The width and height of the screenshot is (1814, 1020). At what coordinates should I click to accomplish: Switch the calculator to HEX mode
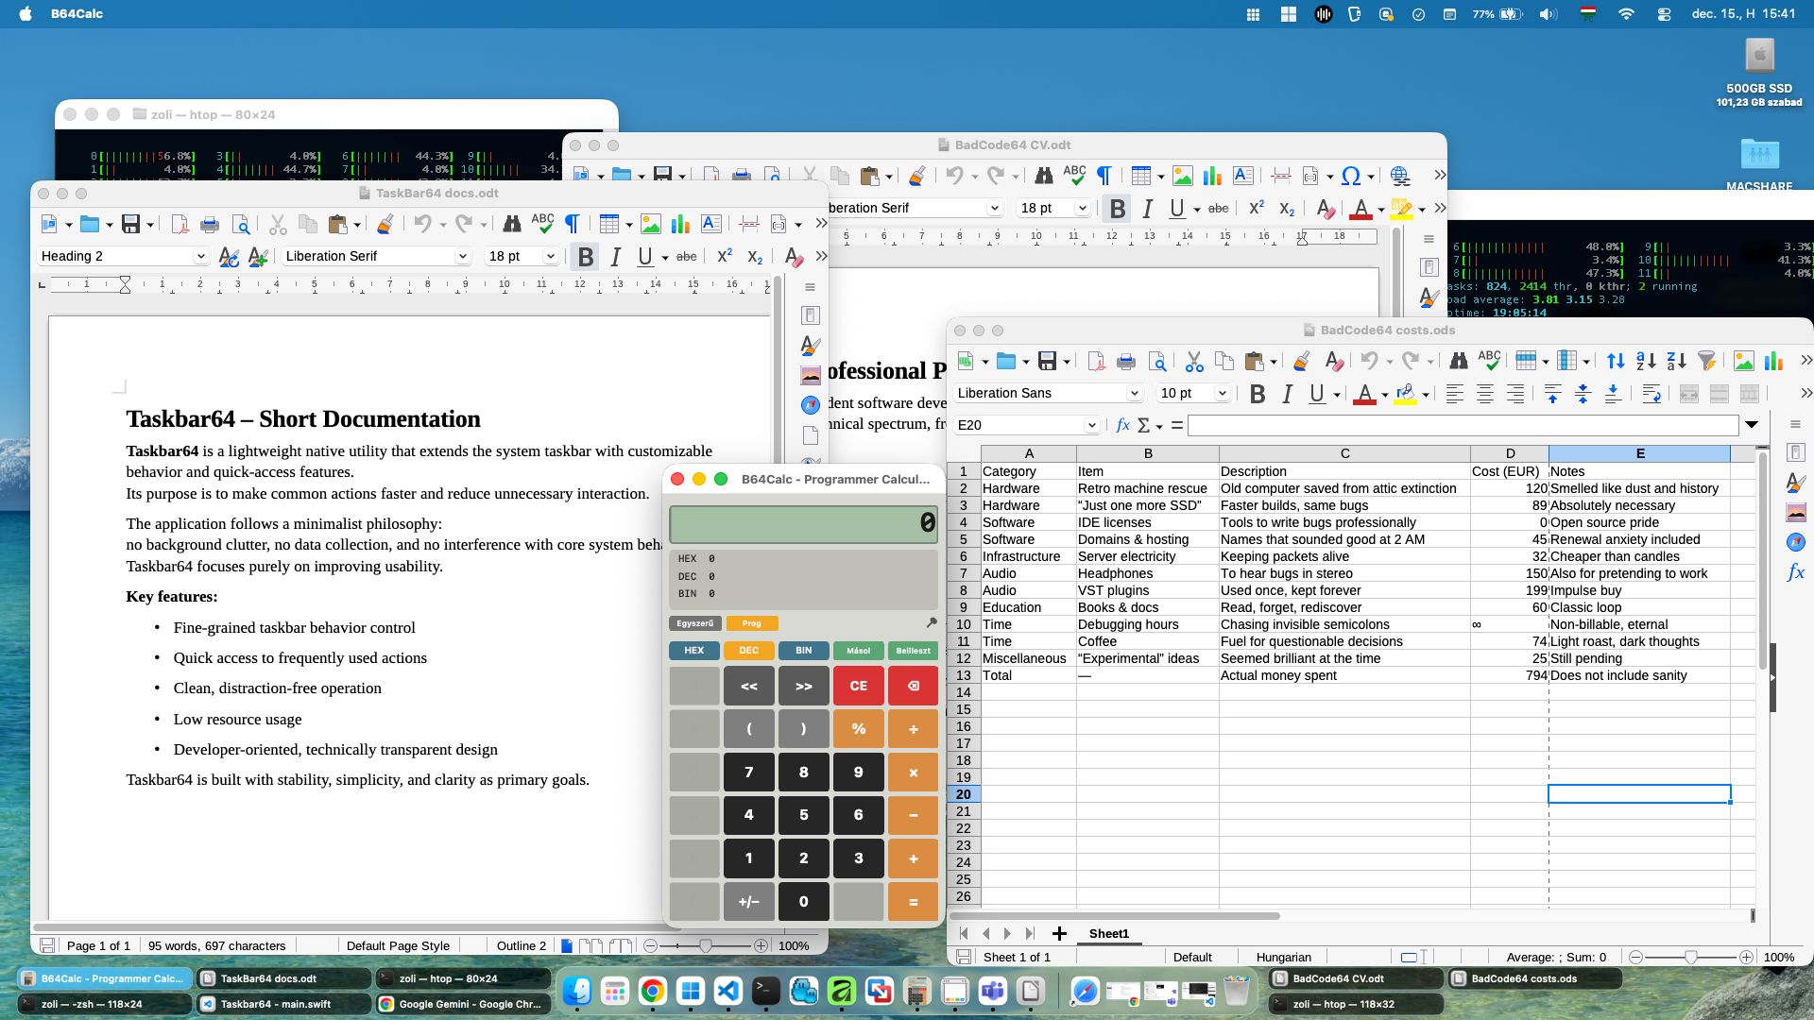pyautogui.click(x=693, y=651)
